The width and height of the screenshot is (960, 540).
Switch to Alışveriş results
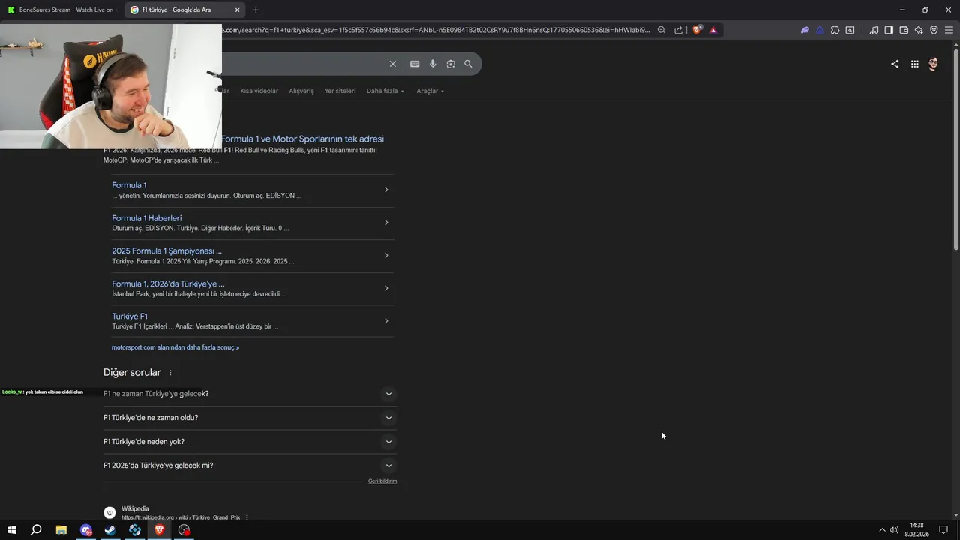click(301, 91)
